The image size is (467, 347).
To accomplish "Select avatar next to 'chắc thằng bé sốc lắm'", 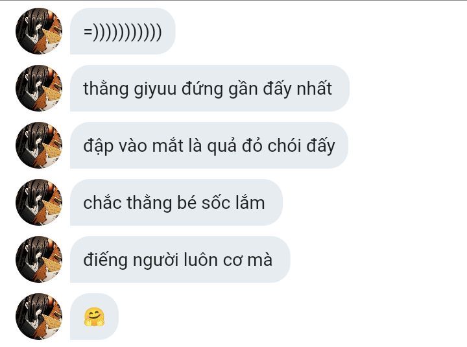I will pos(39,202).
